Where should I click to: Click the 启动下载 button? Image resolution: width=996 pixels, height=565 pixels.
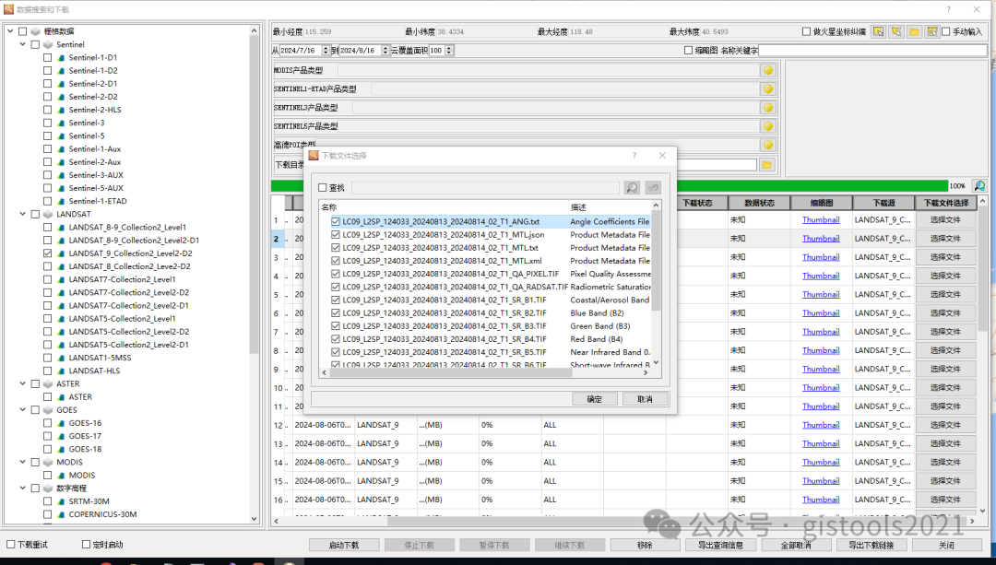[x=344, y=545]
